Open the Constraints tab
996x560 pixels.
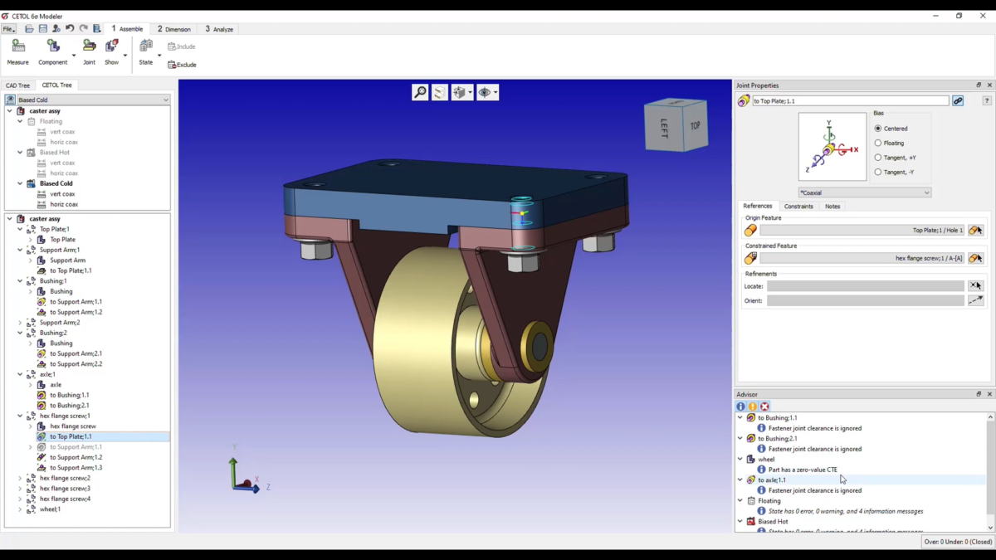798,206
